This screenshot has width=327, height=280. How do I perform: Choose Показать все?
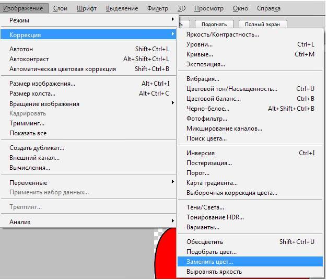coord(89,133)
